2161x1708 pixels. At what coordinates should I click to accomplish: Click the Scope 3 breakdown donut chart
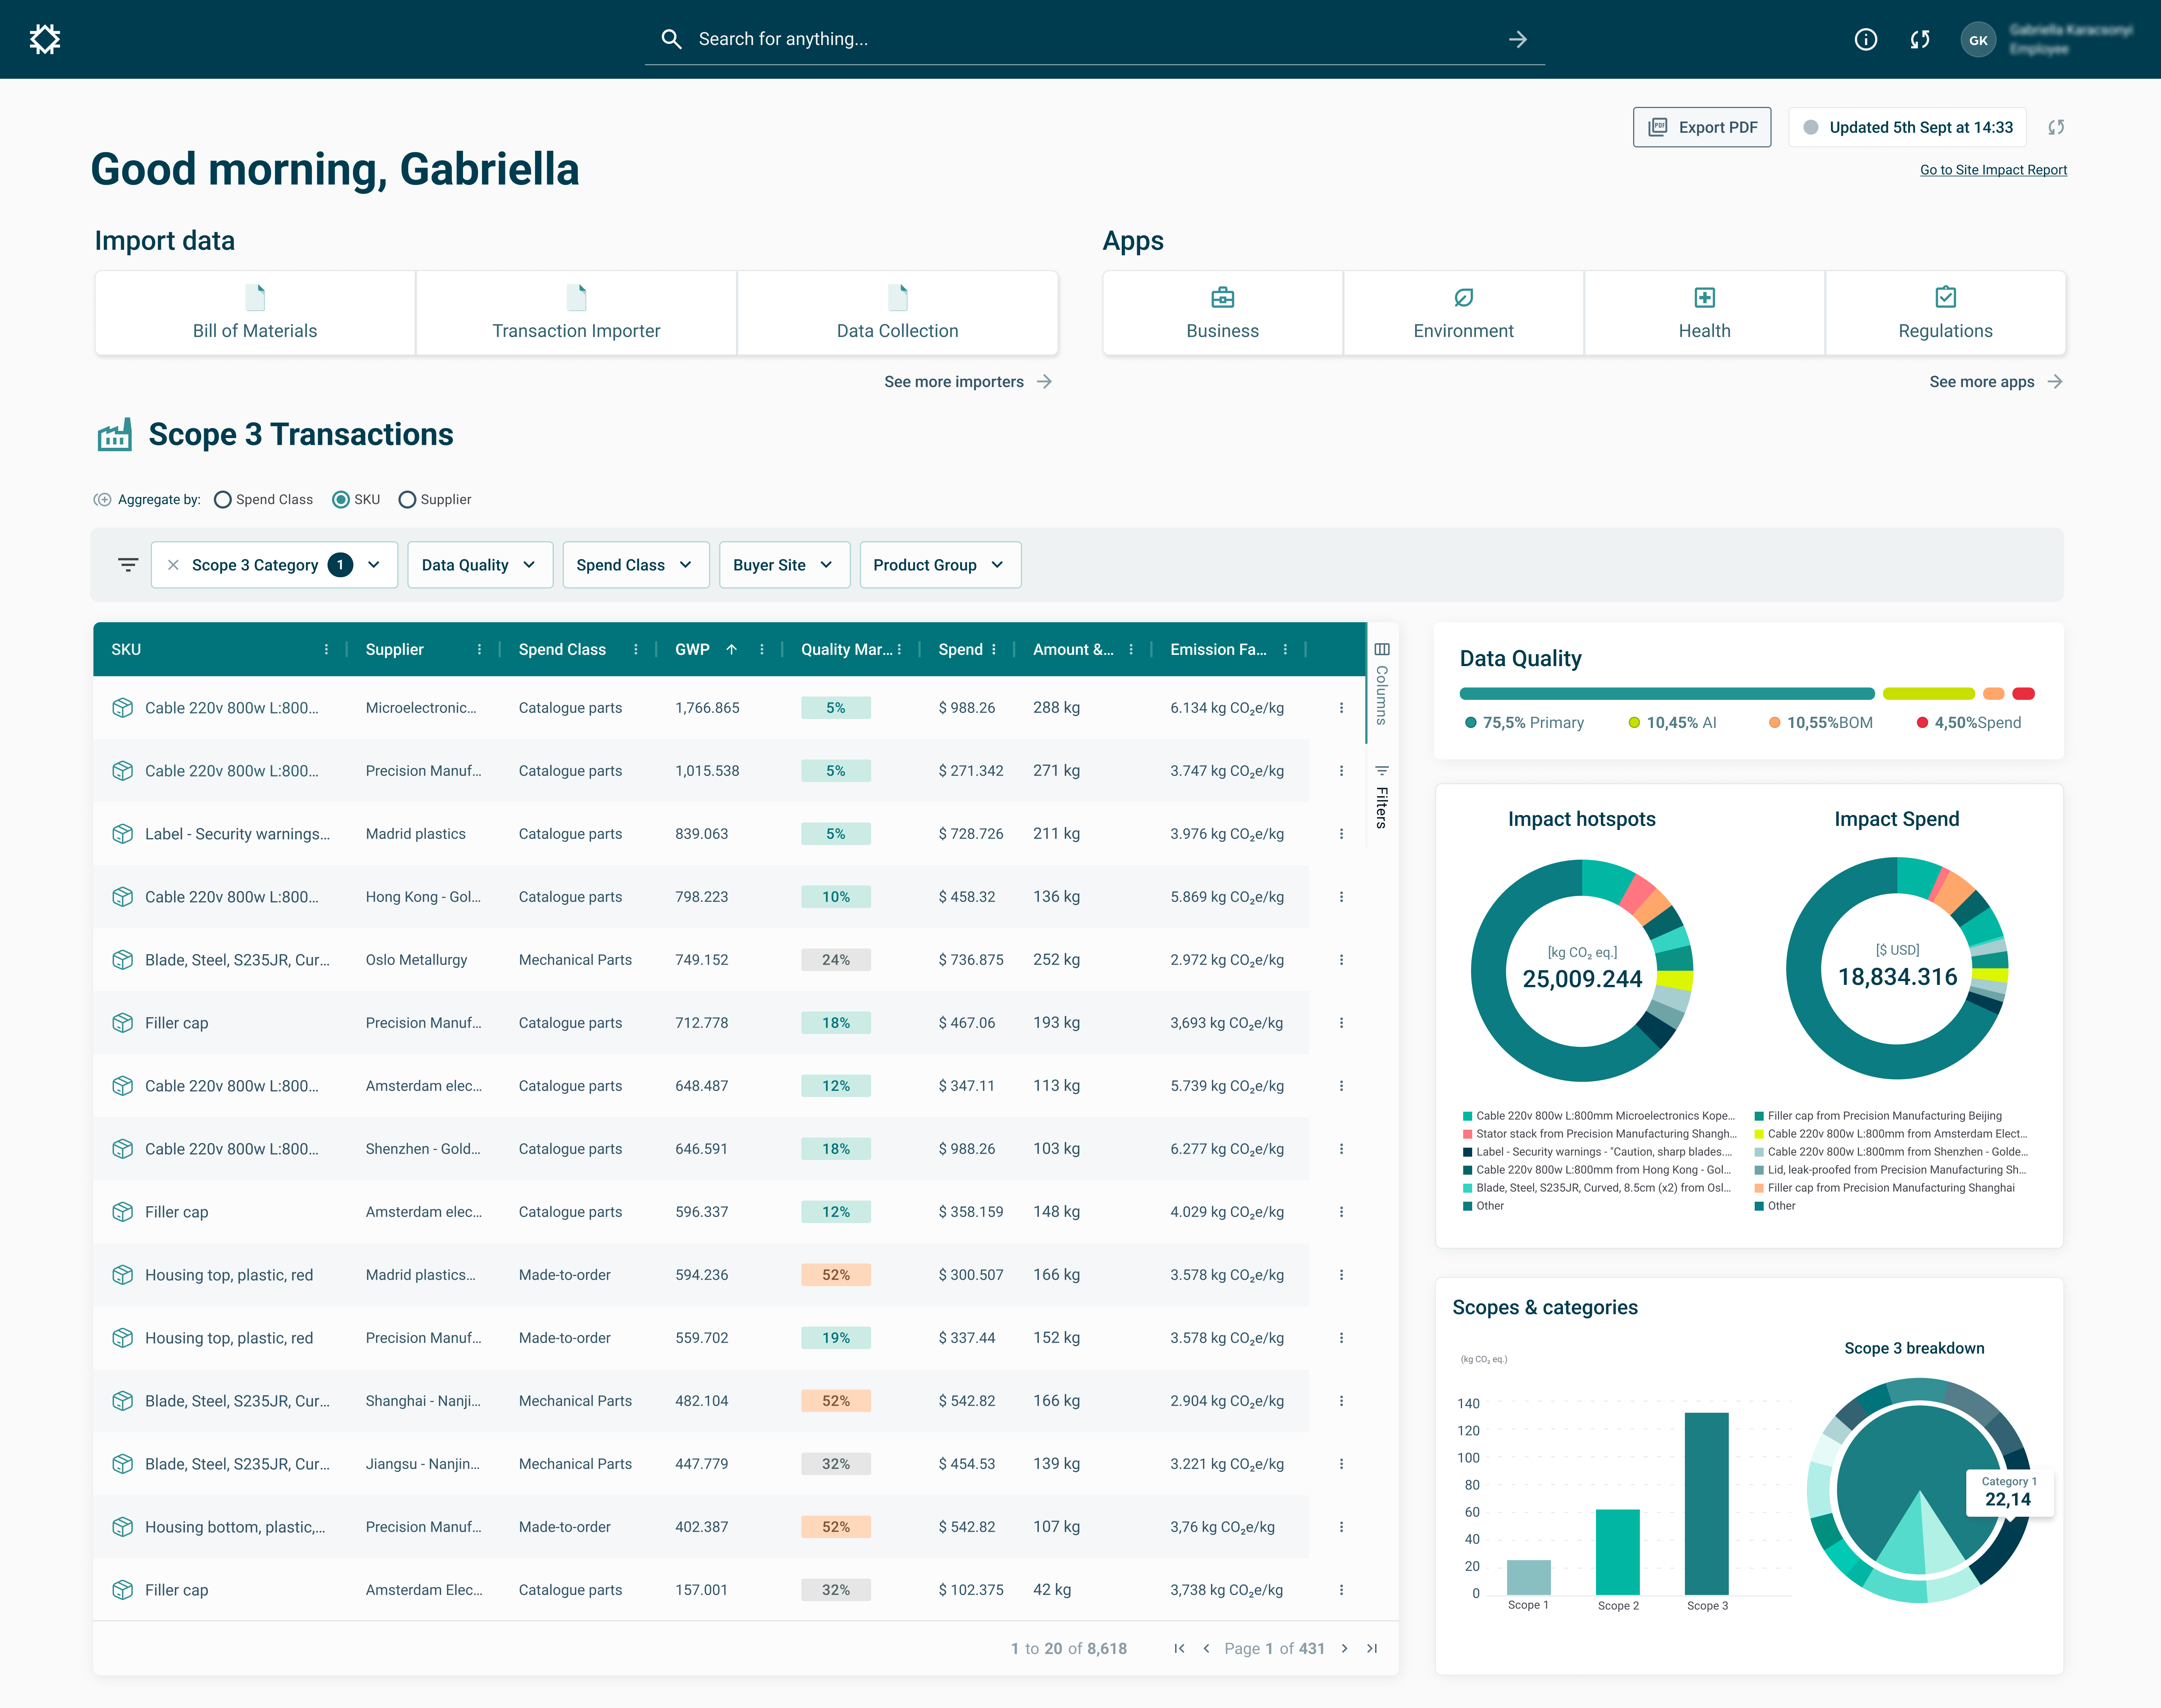pos(1919,1490)
